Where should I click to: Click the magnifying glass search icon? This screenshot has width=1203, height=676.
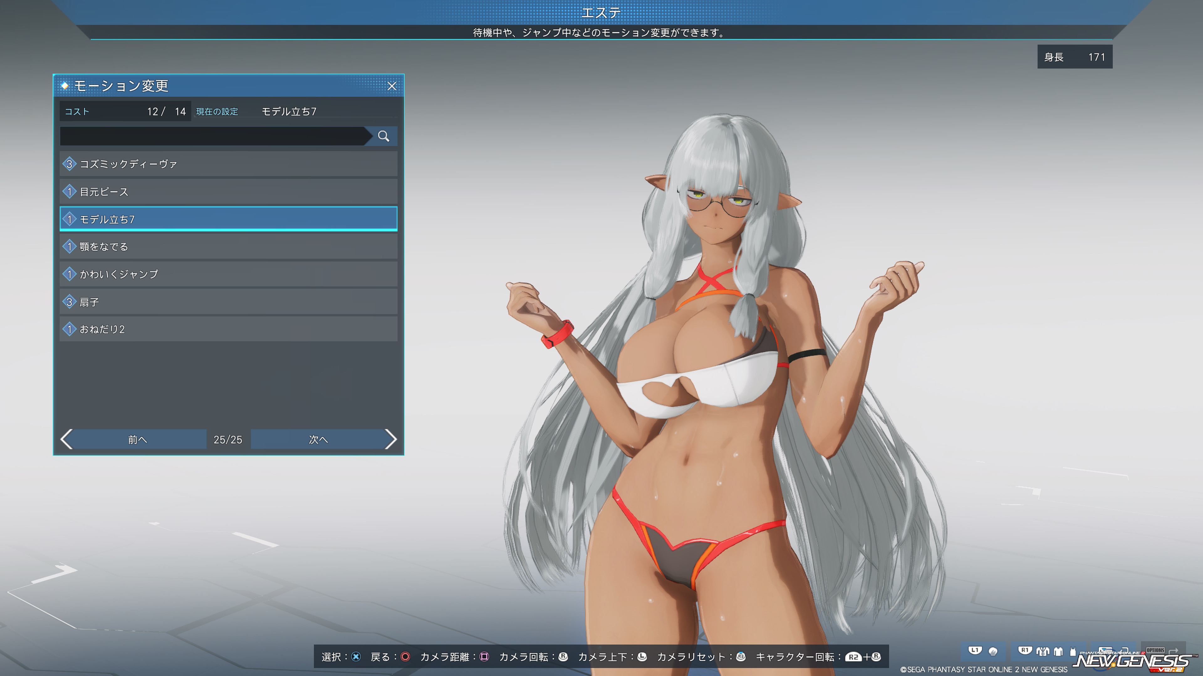click(x=383, y=136)
